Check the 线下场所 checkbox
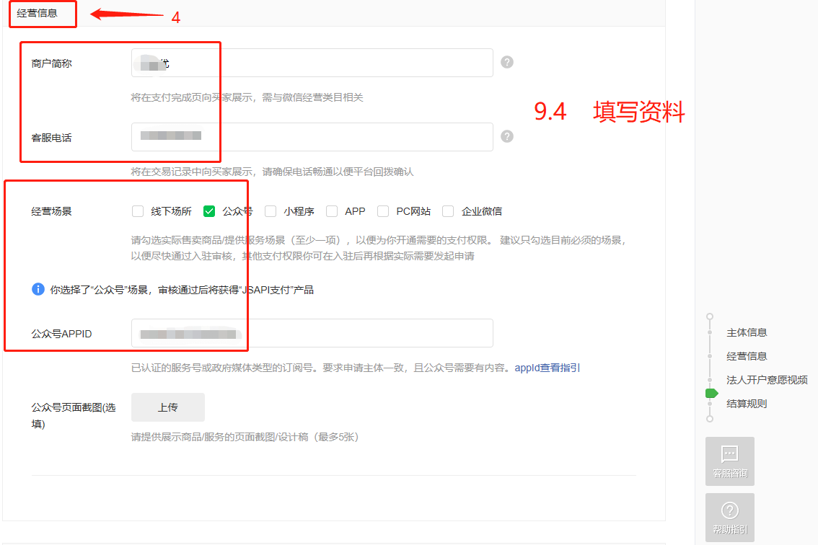 coord(138,211)
